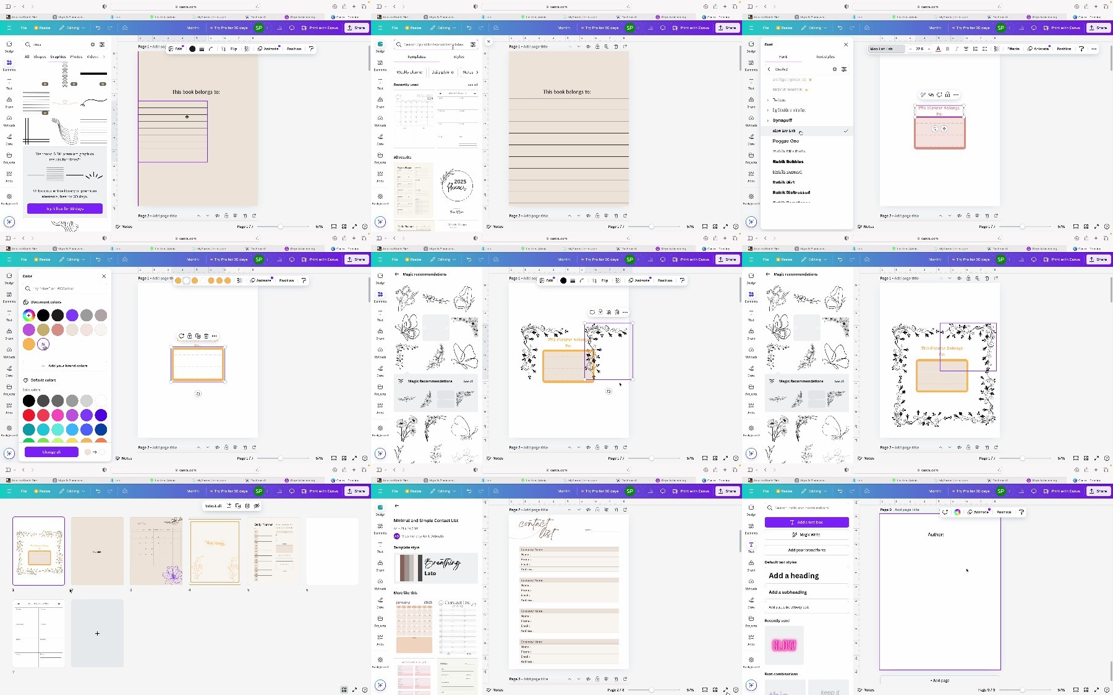Open the text color A icon

point(938,49)
